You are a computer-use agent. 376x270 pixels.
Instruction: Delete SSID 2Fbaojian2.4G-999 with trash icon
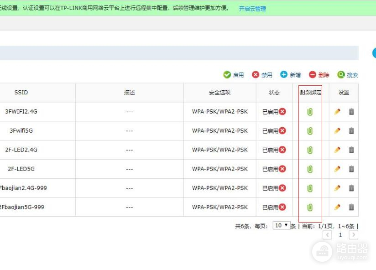351,188
